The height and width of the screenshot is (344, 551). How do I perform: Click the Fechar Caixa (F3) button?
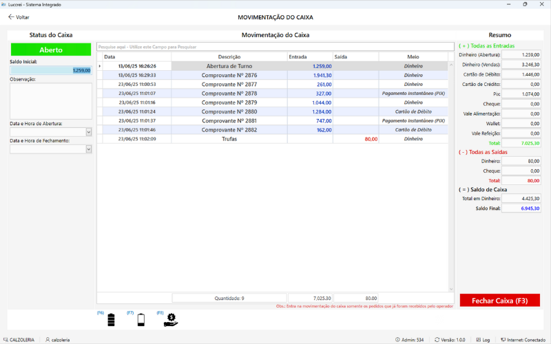coord(500,301)
